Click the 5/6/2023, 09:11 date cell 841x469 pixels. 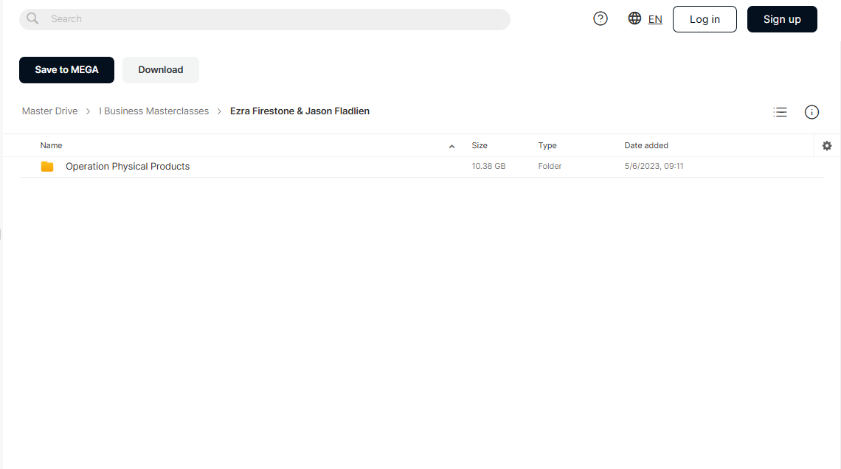click(654, 166)
